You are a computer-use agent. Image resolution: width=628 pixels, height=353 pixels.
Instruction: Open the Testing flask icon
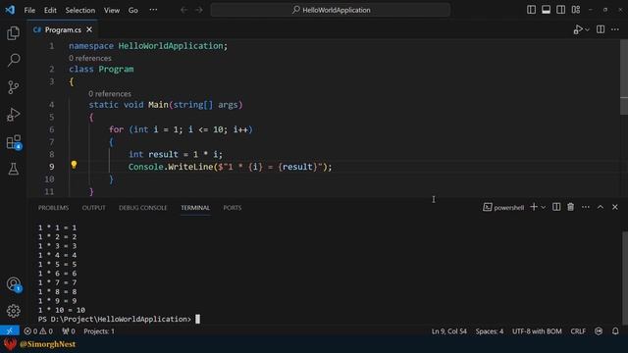point(13,169)
